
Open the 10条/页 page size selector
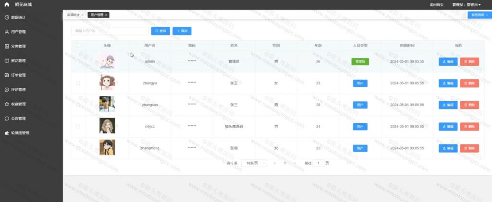click(255, 163)
